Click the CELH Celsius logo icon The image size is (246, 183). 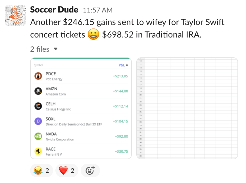coord(38,106)
